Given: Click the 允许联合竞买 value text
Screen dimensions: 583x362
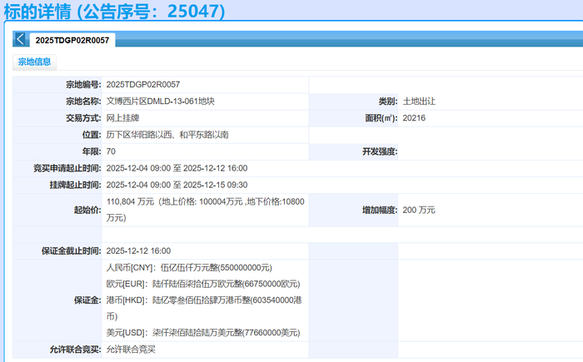Looking at the screenshot, I should (131, 350).
